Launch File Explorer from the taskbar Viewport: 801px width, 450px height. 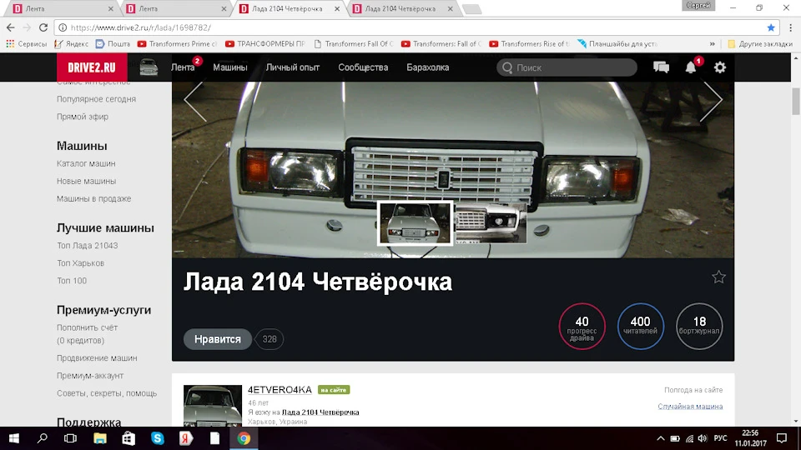99,438
